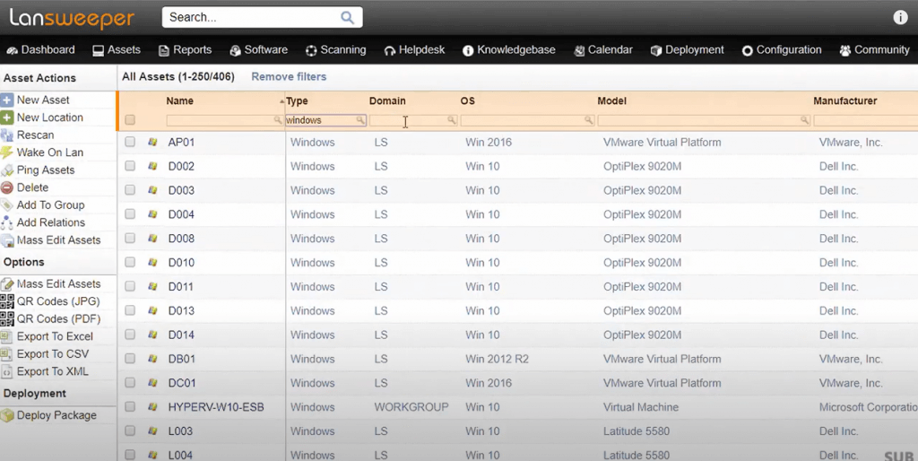This screenshot has height=461, width=918.
Task: Open the info icon at top right
Action: pos(900,18)
